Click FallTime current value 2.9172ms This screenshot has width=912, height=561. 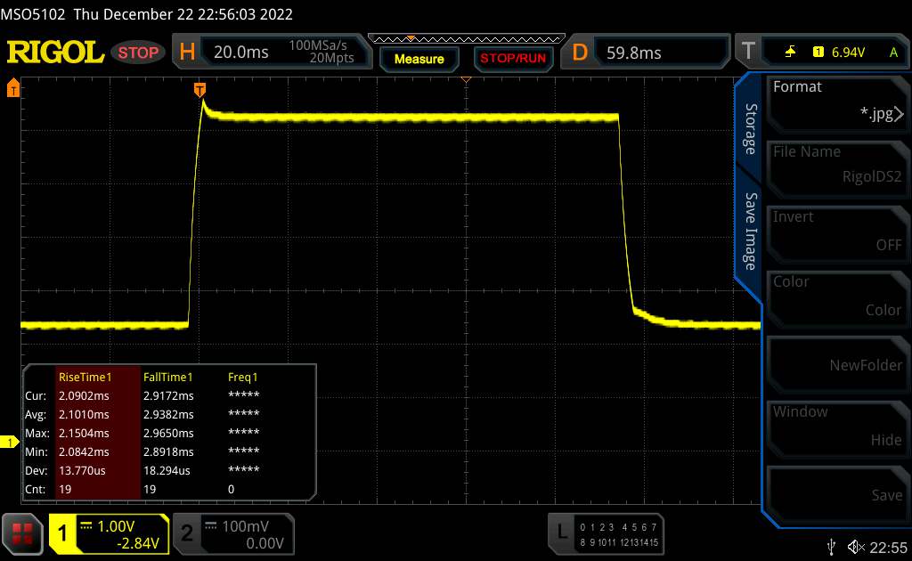168,395
